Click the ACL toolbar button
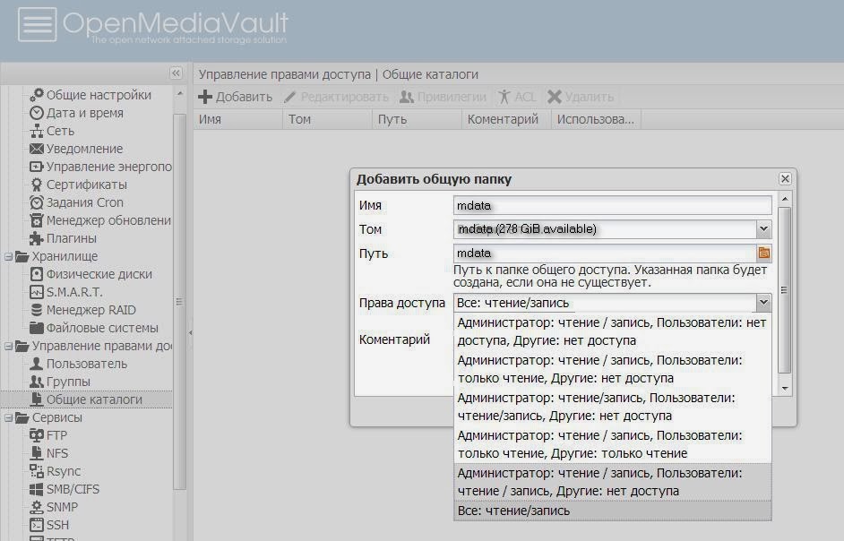844x541 pixels. 517,97
